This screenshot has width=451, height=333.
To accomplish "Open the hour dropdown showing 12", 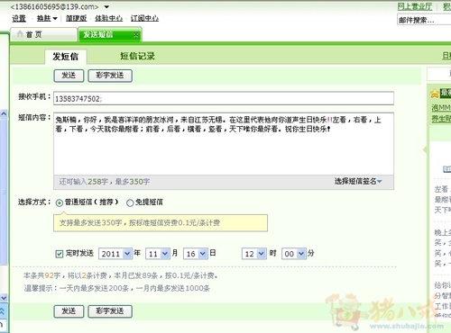I will pos(262,254).
